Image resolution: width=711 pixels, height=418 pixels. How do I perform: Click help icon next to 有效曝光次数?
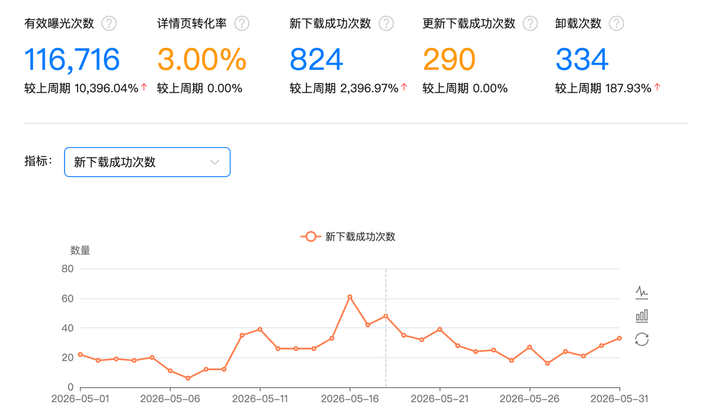(x=109, y=24)
